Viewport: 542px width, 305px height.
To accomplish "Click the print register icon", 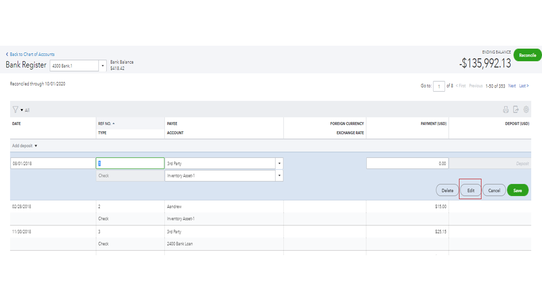I will pos(506,109).
